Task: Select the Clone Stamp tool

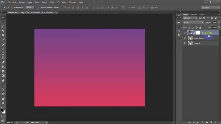Action: (x=3, y=53)
